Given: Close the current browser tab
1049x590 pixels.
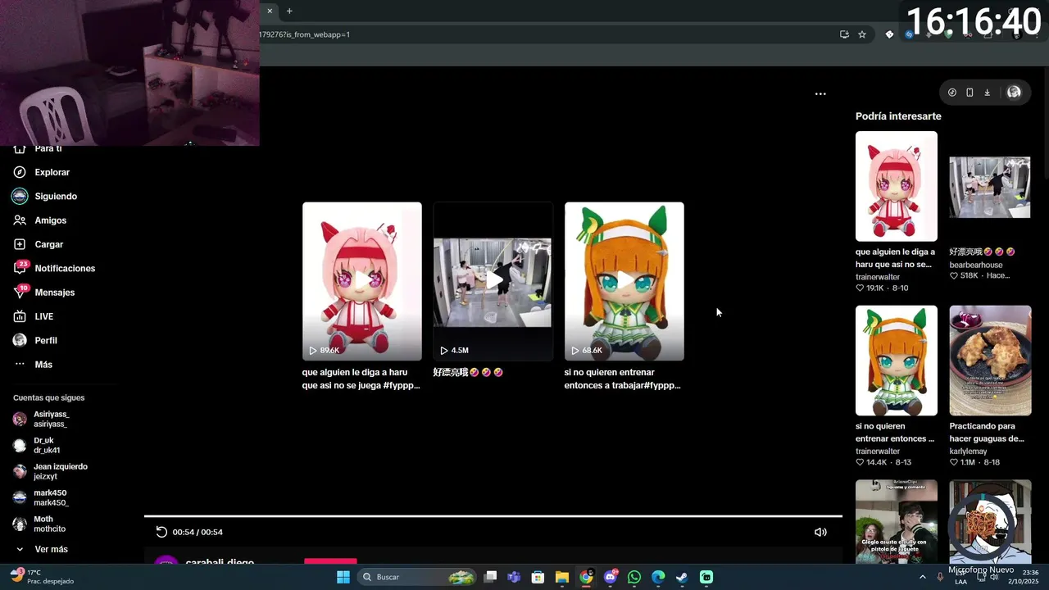Looking at the screenshot, I should click(x=270, y=11).
